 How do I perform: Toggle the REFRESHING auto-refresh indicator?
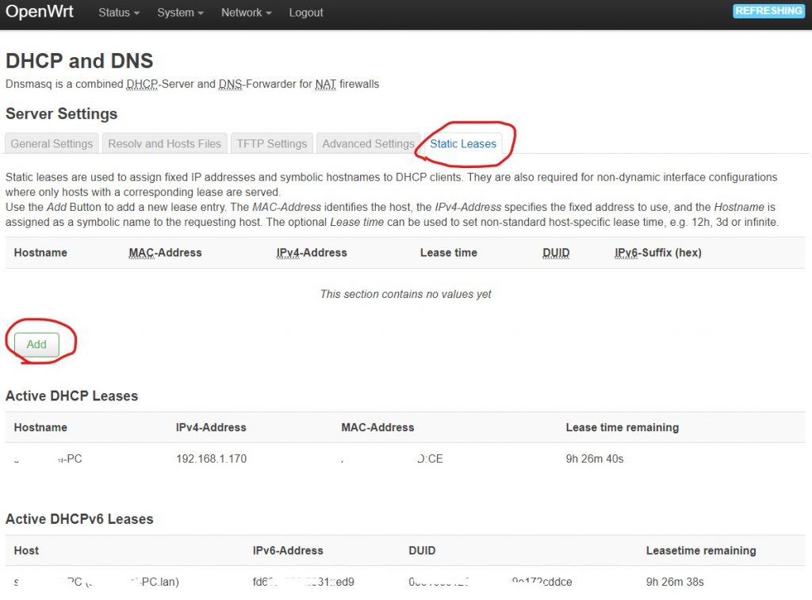pyautogui.click(x=768, y=10)
